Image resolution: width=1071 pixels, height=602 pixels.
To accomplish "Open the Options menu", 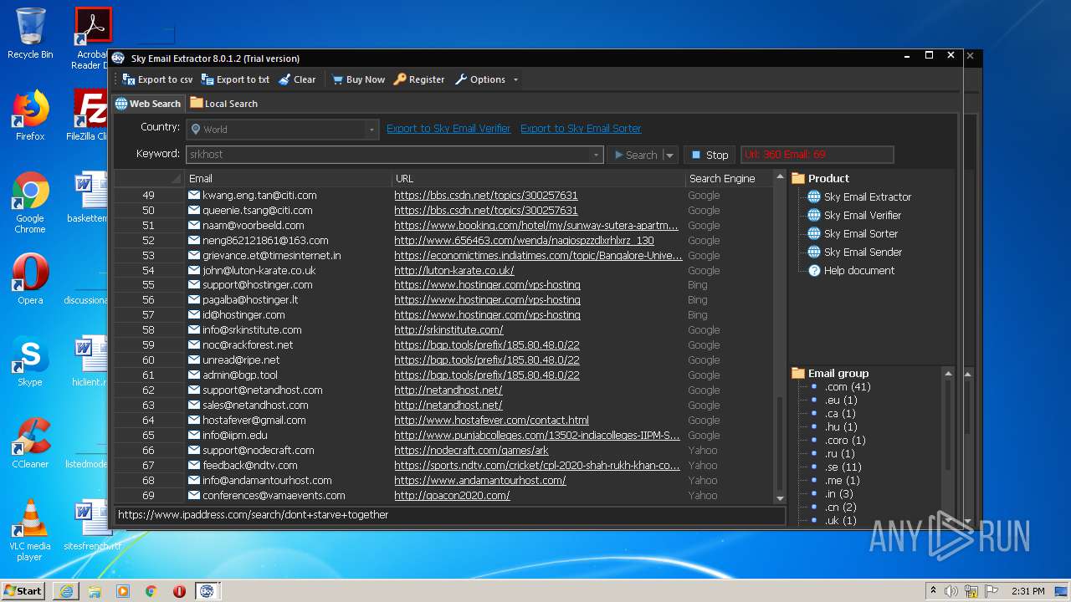I will coord(486,79).
